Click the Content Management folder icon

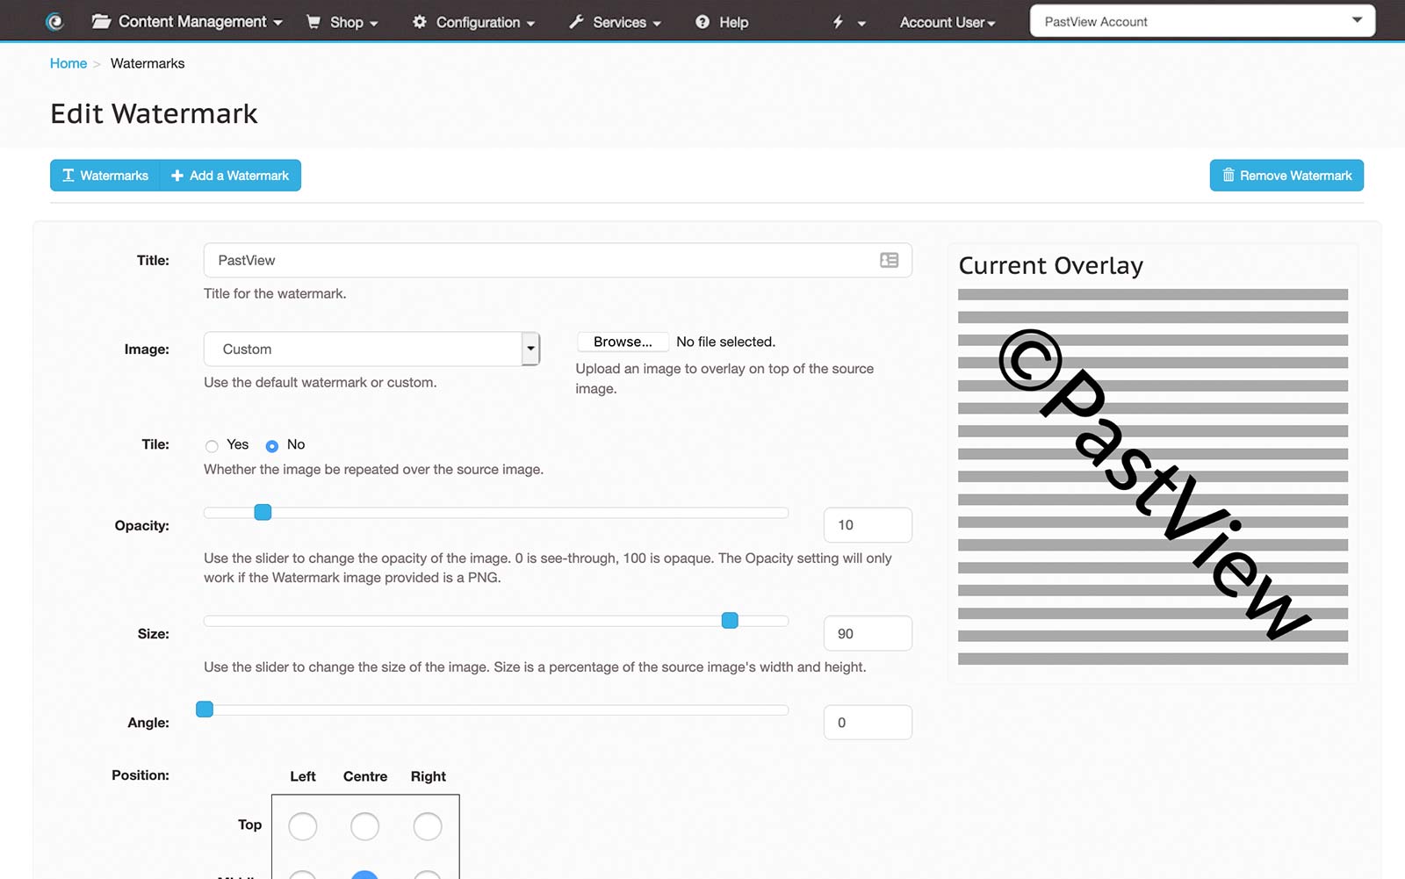click(x=101, y=21)
